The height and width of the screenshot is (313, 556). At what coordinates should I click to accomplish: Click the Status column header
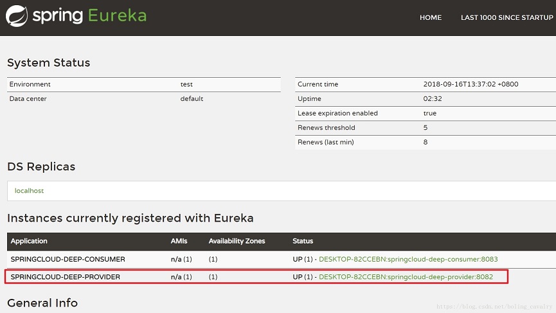pos(303,241)
